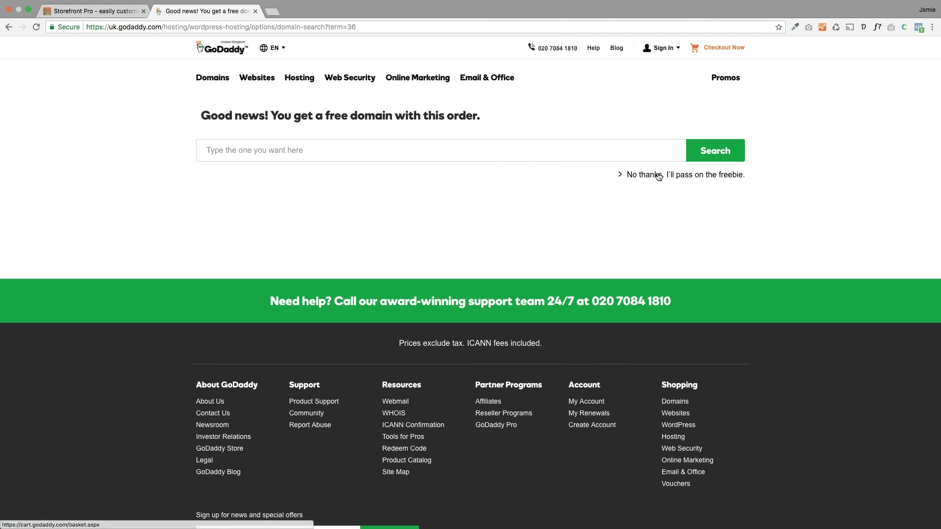941x529 pixels.
Task: Click the browser forward arrow
Action: pyautogui.click(x=23, y=27)
